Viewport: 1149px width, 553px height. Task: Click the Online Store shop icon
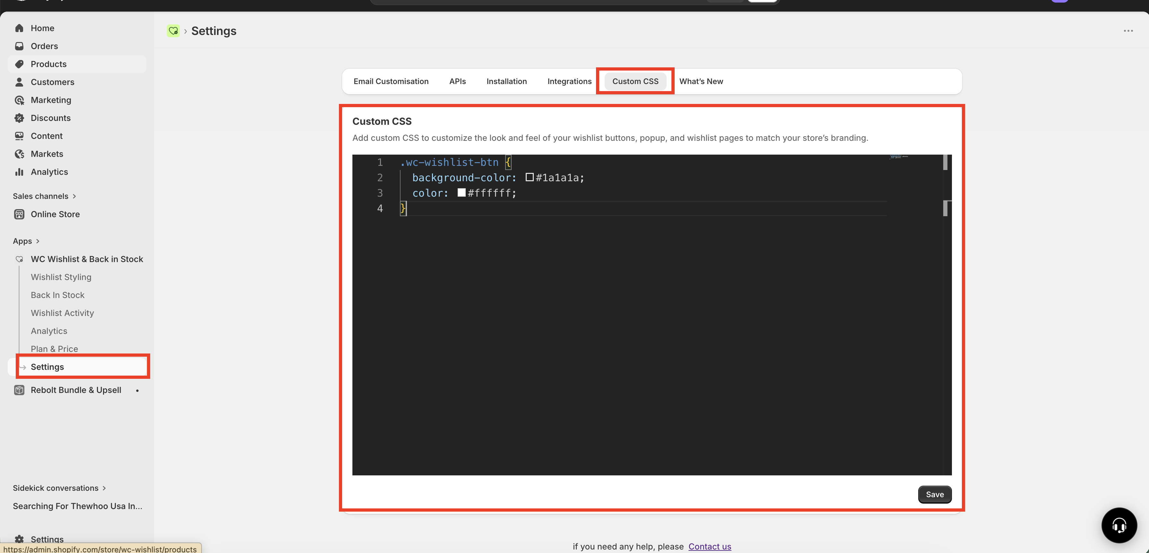point(19,214)
